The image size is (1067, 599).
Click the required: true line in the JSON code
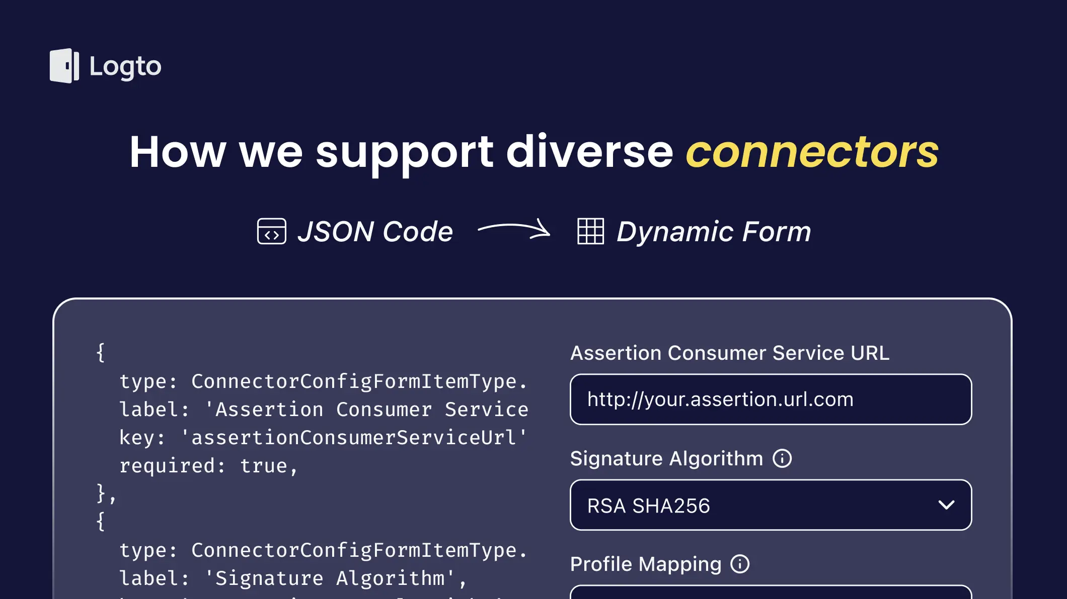[208, 465]
